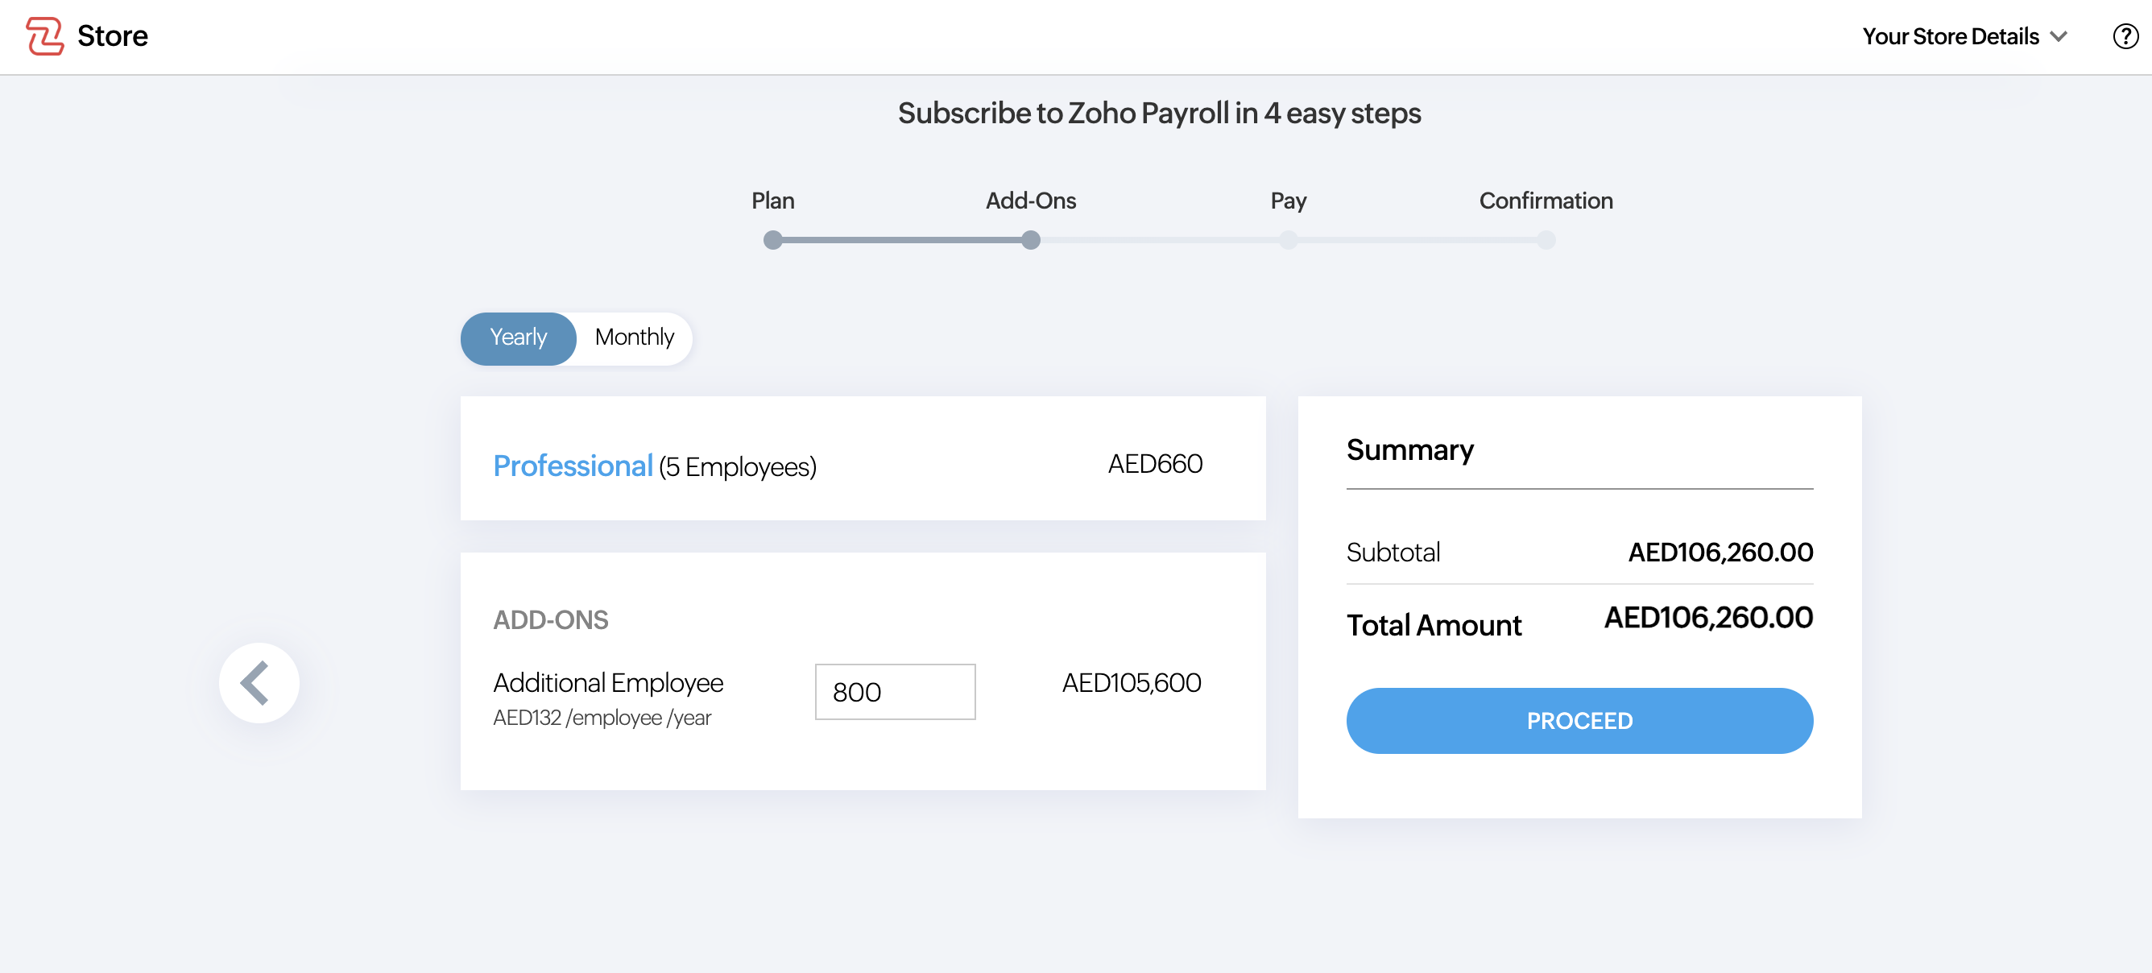Open the Your Store Details dropdown
This screenshot has width=2152, height=973.
(x=1951, y=36)
